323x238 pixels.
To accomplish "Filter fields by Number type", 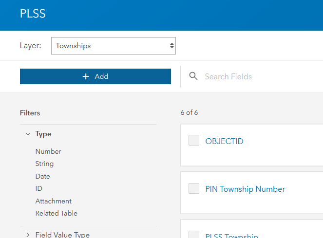I will [x=48, y=151].
